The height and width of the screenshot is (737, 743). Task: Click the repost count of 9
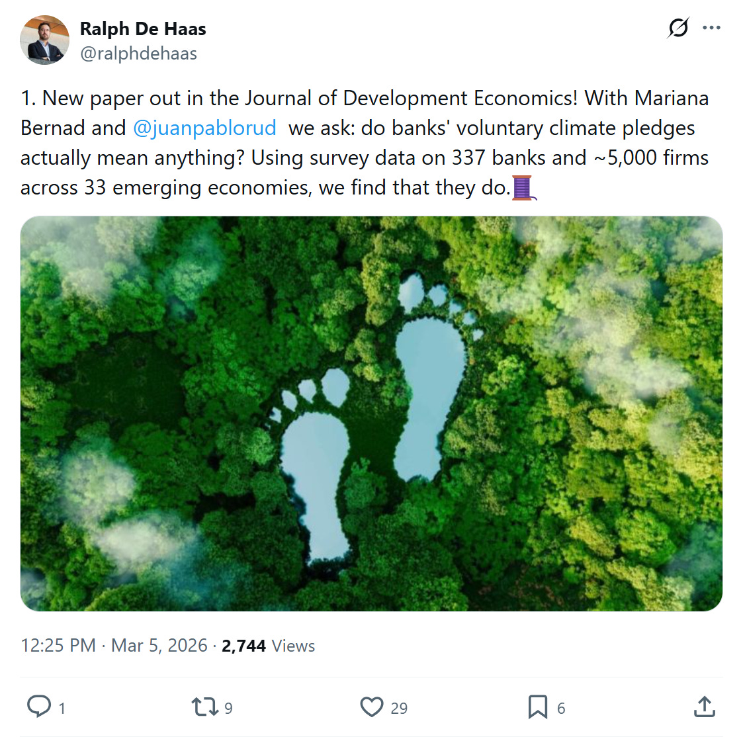click(228, 709)
